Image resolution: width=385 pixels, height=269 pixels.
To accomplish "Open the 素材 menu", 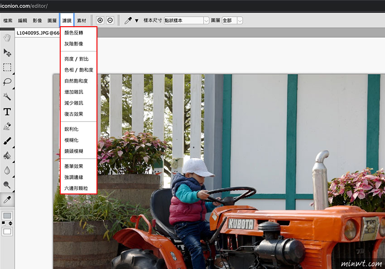I will 82,21.
